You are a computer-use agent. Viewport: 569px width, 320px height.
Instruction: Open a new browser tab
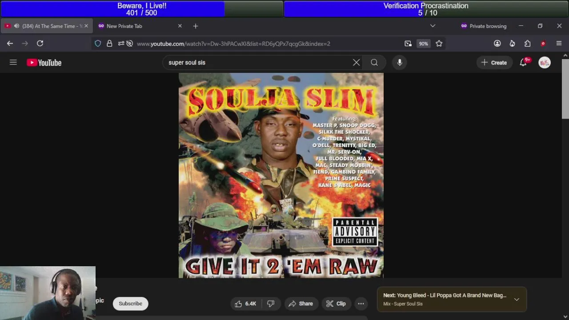(x=196, y=26)
